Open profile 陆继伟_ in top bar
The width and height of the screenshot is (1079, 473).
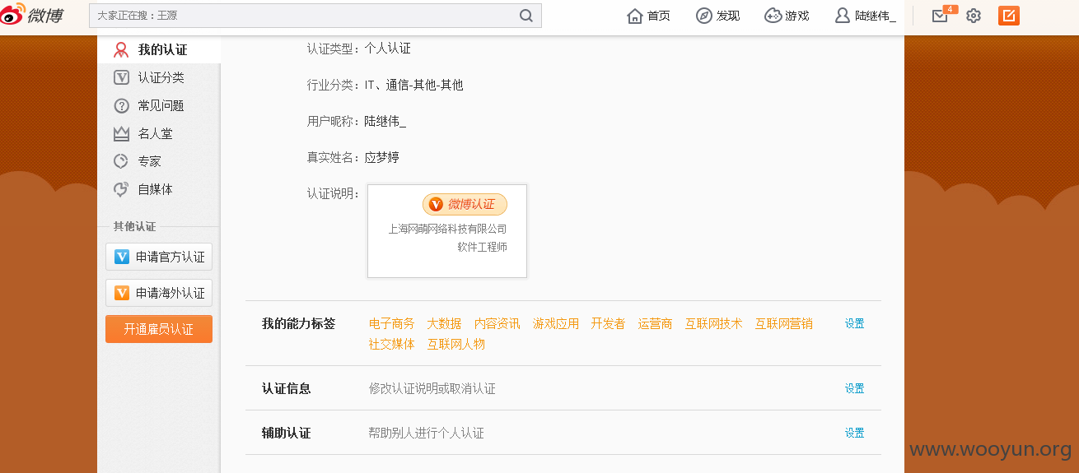(865, 16)
